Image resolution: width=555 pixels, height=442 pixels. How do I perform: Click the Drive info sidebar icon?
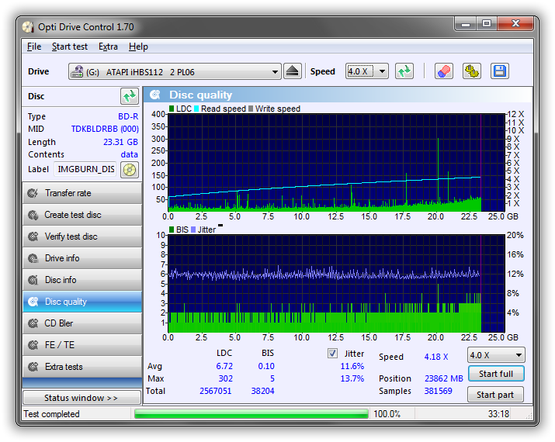(x=33, y=258)
